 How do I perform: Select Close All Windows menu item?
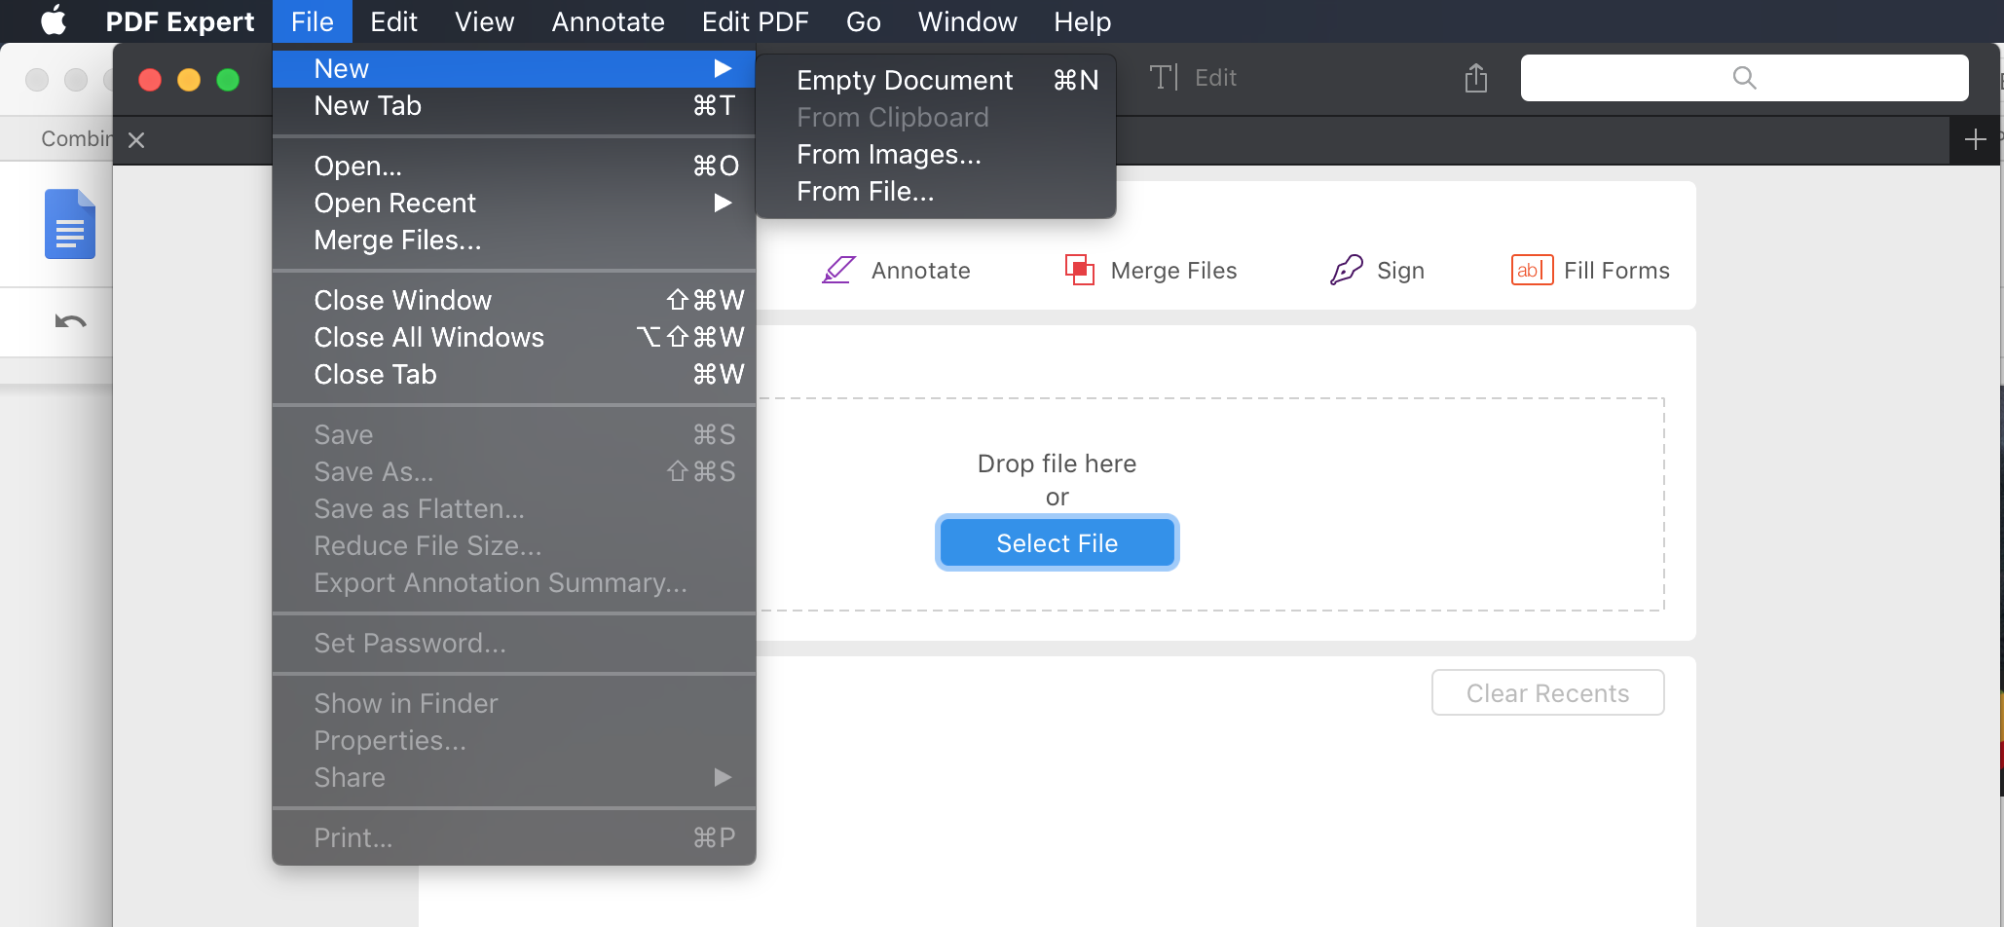[x=428, y=337]
